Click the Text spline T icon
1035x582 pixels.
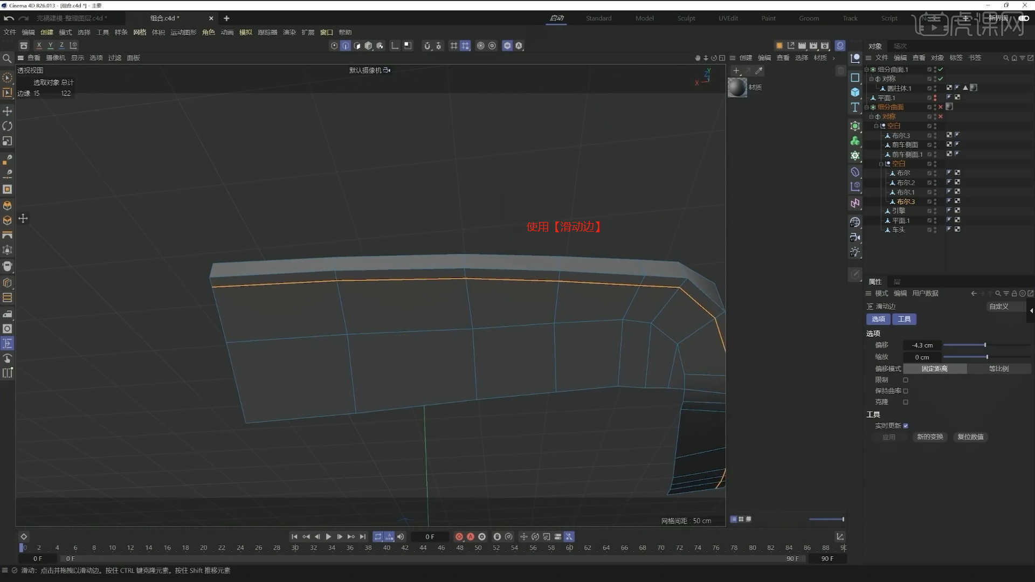855,107
